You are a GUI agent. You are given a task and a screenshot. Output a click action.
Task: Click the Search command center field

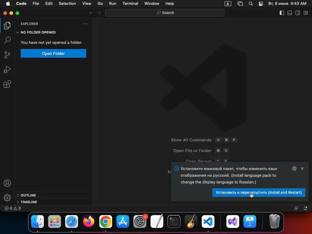point(165,13)
